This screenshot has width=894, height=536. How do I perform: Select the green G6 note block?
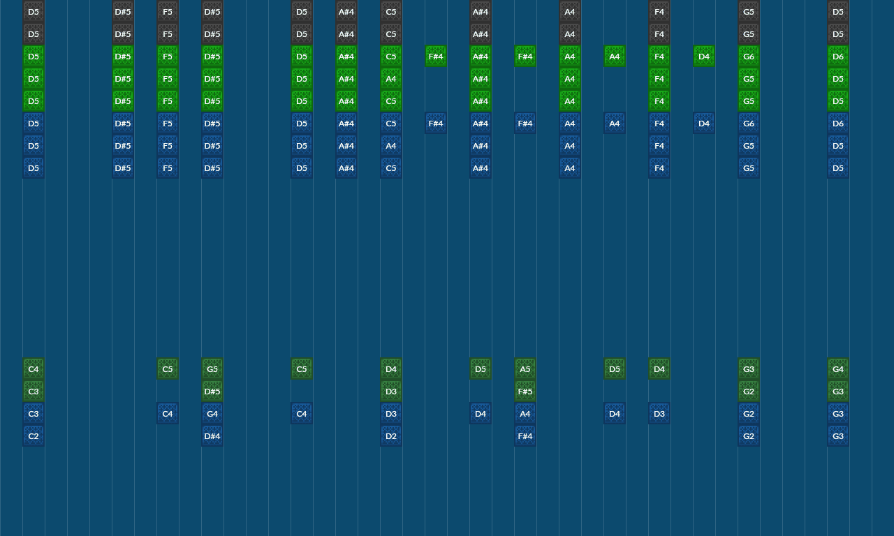(749, 57)
